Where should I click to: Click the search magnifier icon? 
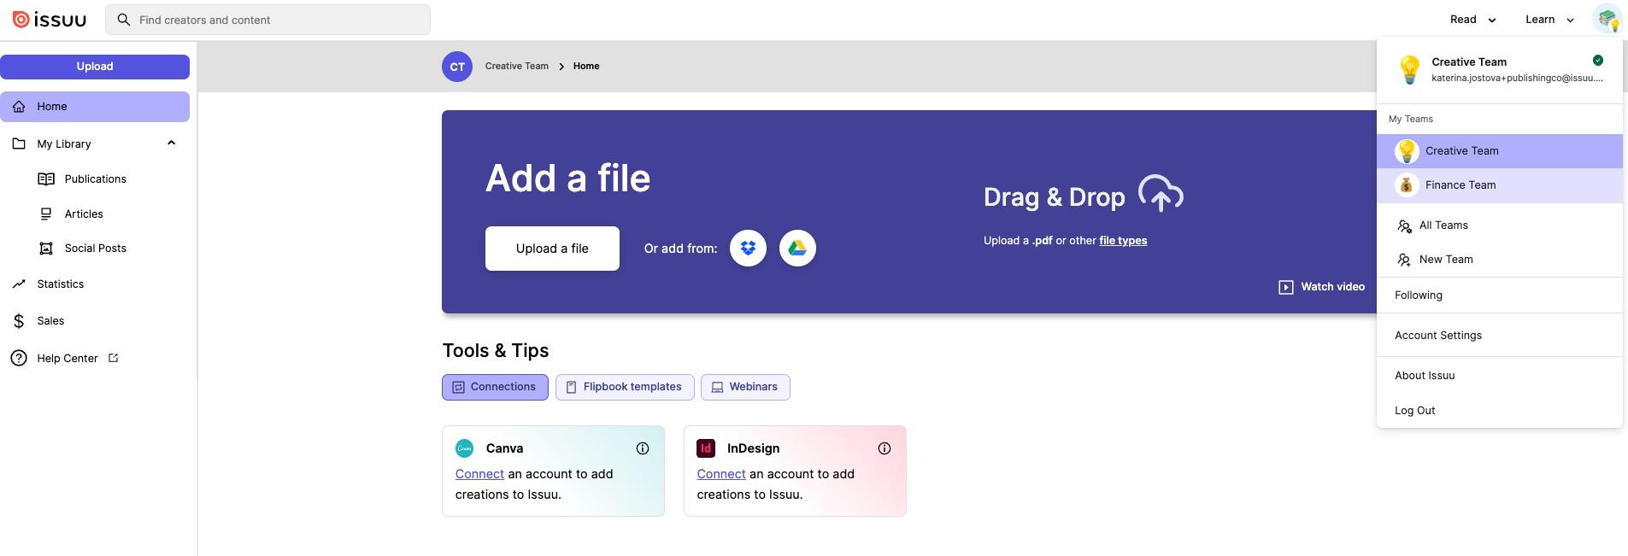point(124,20)
